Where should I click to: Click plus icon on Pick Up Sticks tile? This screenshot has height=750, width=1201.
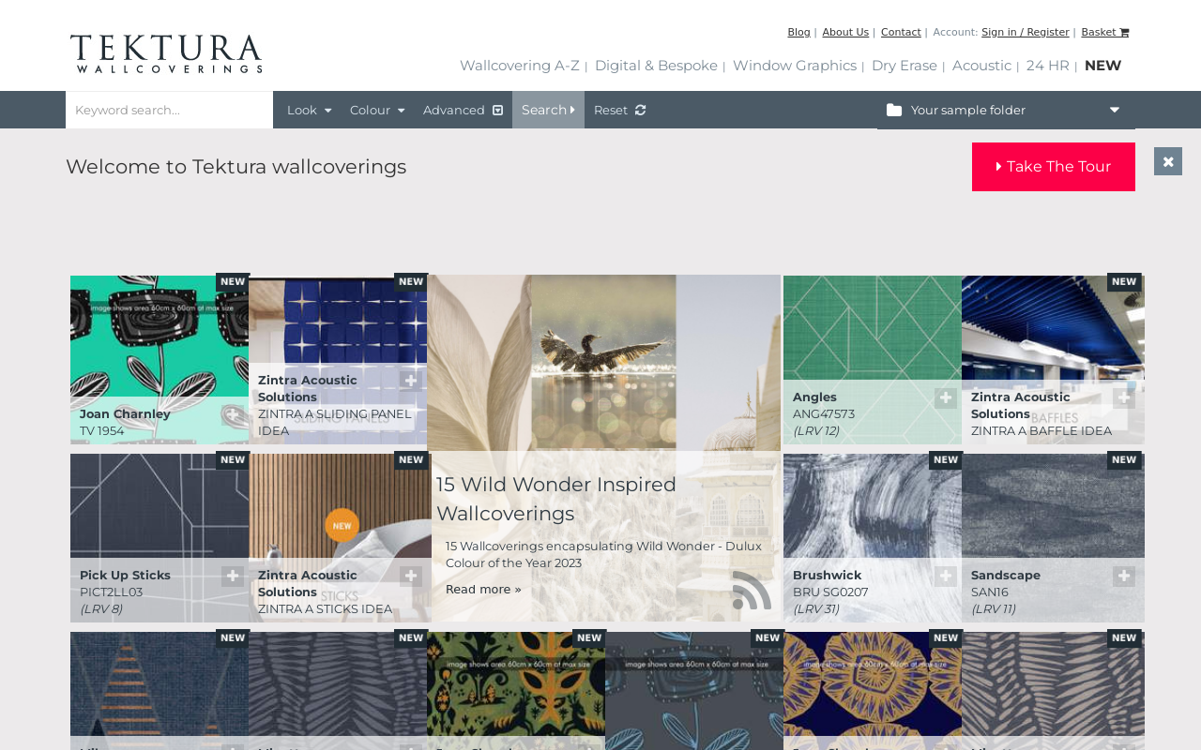click(x=233, y=577)
